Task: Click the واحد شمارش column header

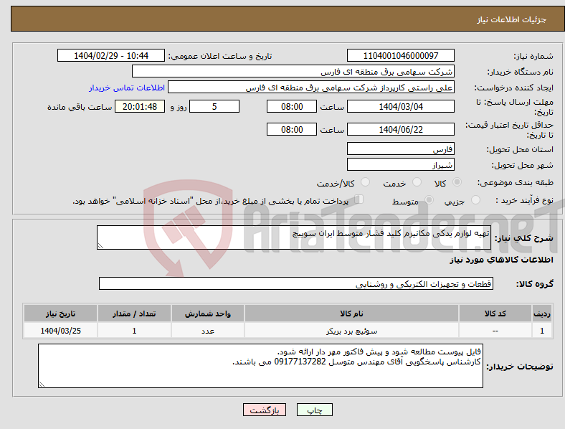Action: [207, 313]
